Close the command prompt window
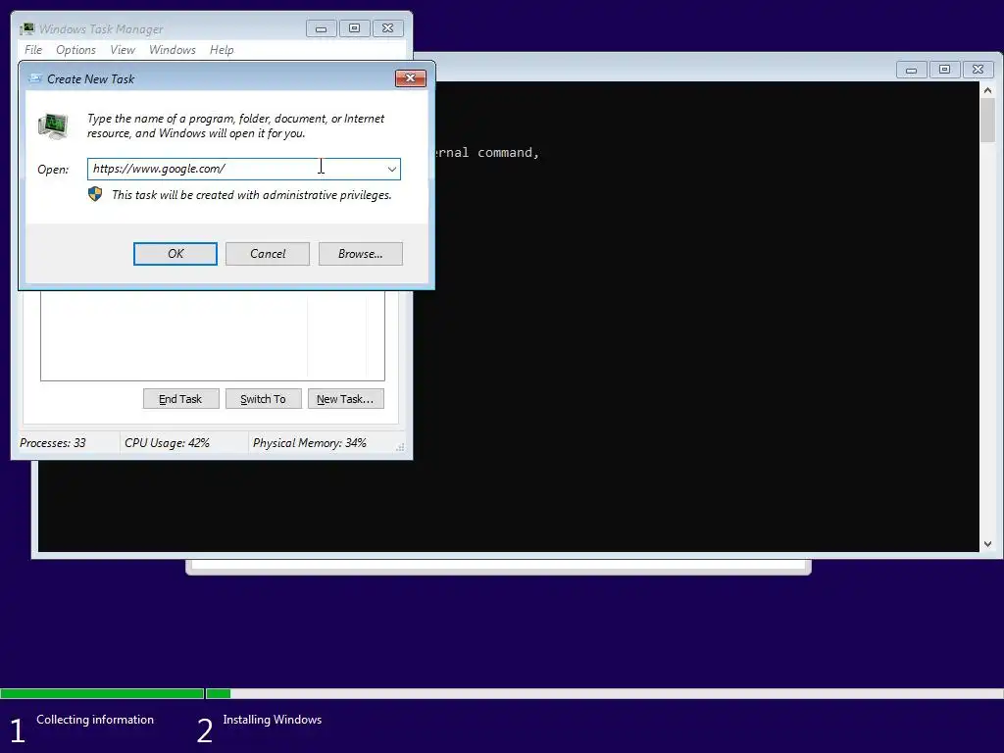The height and width of the screenshot is (753, 1004). click(x=978, y=70)
